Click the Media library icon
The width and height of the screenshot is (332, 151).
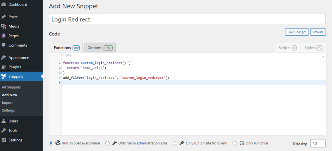pos(3,26)
